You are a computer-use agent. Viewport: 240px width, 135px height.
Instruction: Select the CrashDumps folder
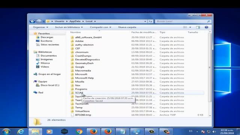pos(83,56)
